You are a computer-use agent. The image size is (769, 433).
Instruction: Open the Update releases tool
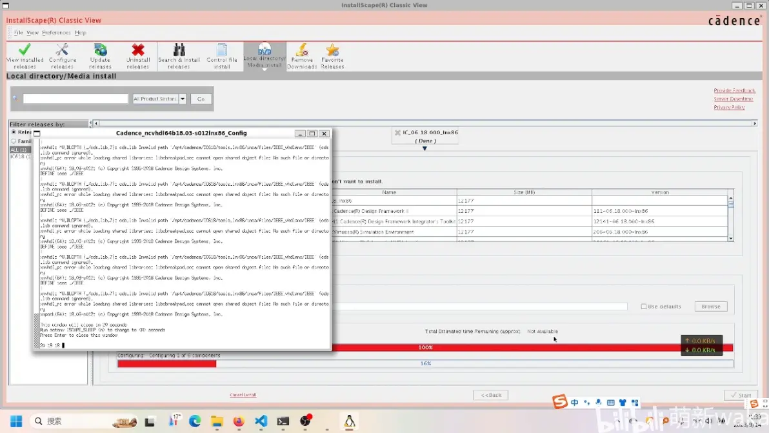(x=100, y=56)
